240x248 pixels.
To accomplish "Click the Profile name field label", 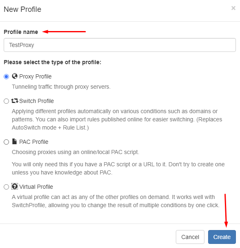I will point(21,32).
